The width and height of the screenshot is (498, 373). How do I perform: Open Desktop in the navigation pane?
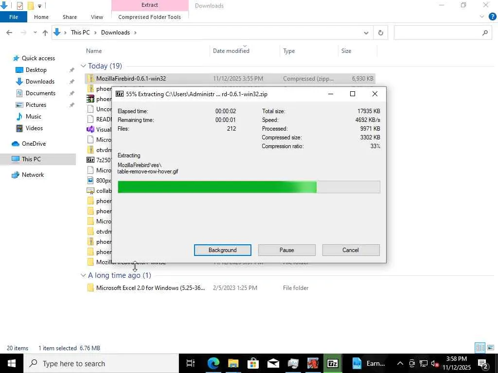(x=36, y=70)
